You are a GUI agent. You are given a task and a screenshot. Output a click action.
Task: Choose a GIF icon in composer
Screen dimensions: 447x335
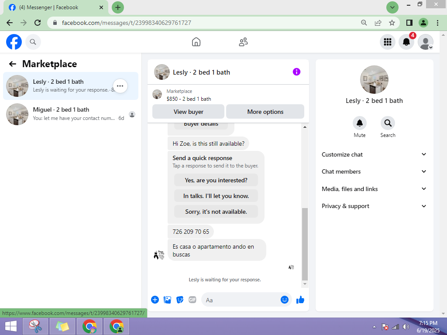193,300
